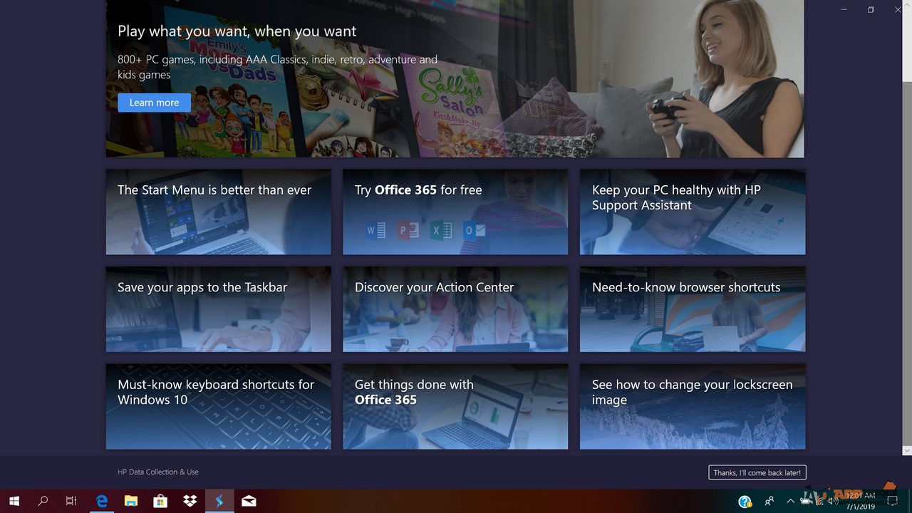
Task: Open the HP Support Assistant card
Action: (693, 212)
